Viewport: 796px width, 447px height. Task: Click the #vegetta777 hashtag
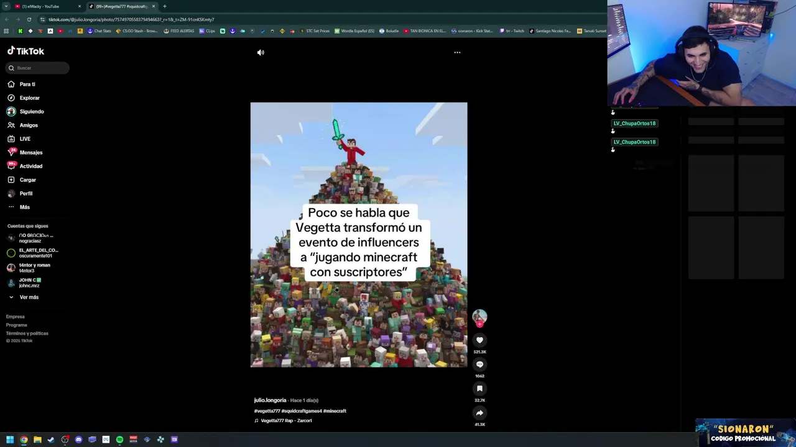tap(267, 411)
